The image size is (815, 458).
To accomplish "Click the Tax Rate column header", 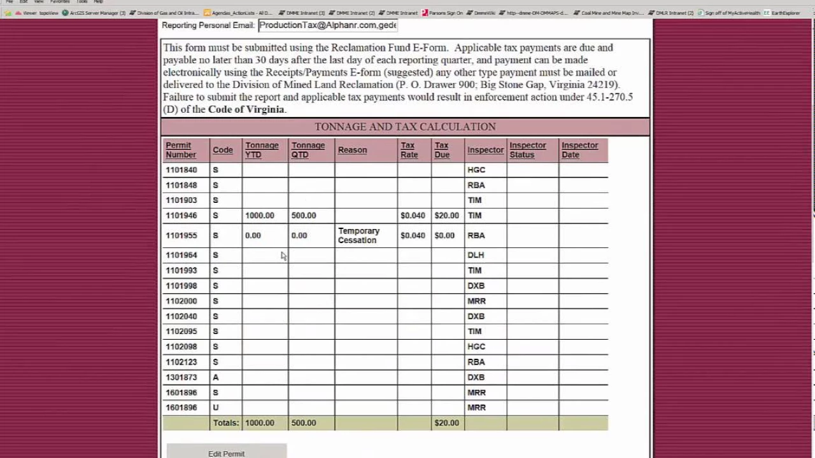I will (409, 150).
